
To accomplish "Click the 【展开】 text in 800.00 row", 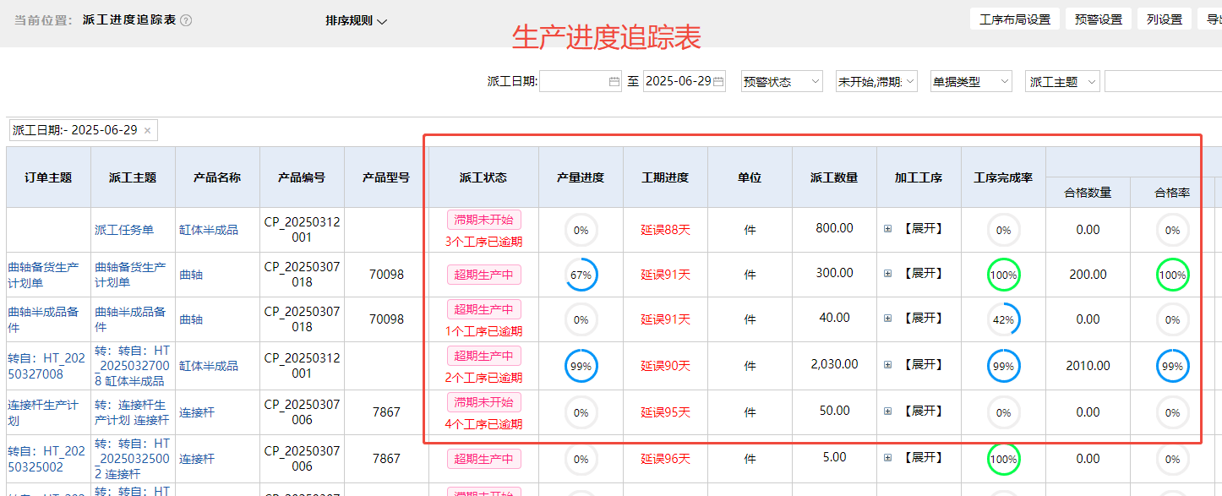I will pyautogui.click(x=922, y=229).
